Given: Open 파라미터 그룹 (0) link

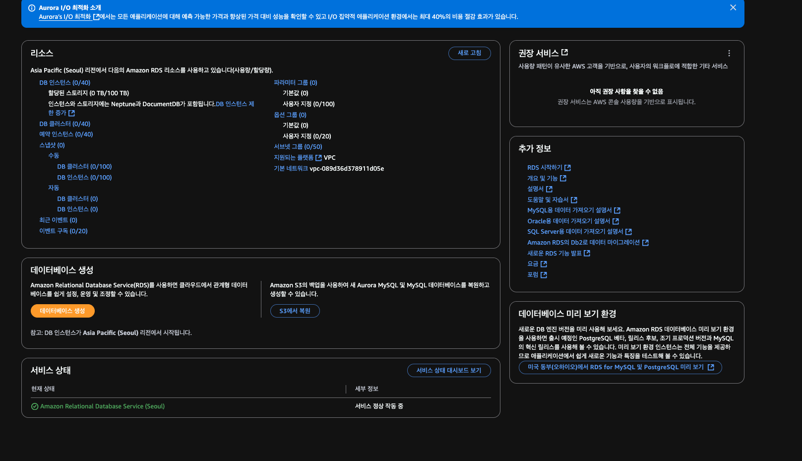Looking at the screenshot, I should (x=295, y=82).
